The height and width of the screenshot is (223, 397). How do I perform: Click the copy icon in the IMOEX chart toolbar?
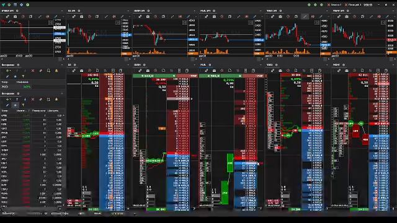(x=30, y=17)
